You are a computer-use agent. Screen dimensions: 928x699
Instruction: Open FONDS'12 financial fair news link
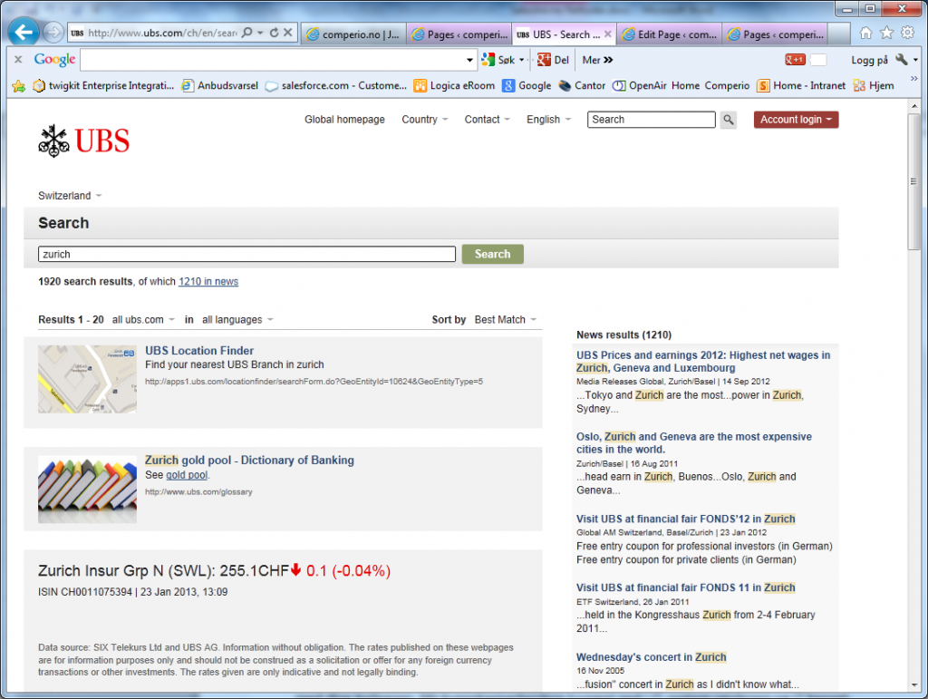point(685,519)
